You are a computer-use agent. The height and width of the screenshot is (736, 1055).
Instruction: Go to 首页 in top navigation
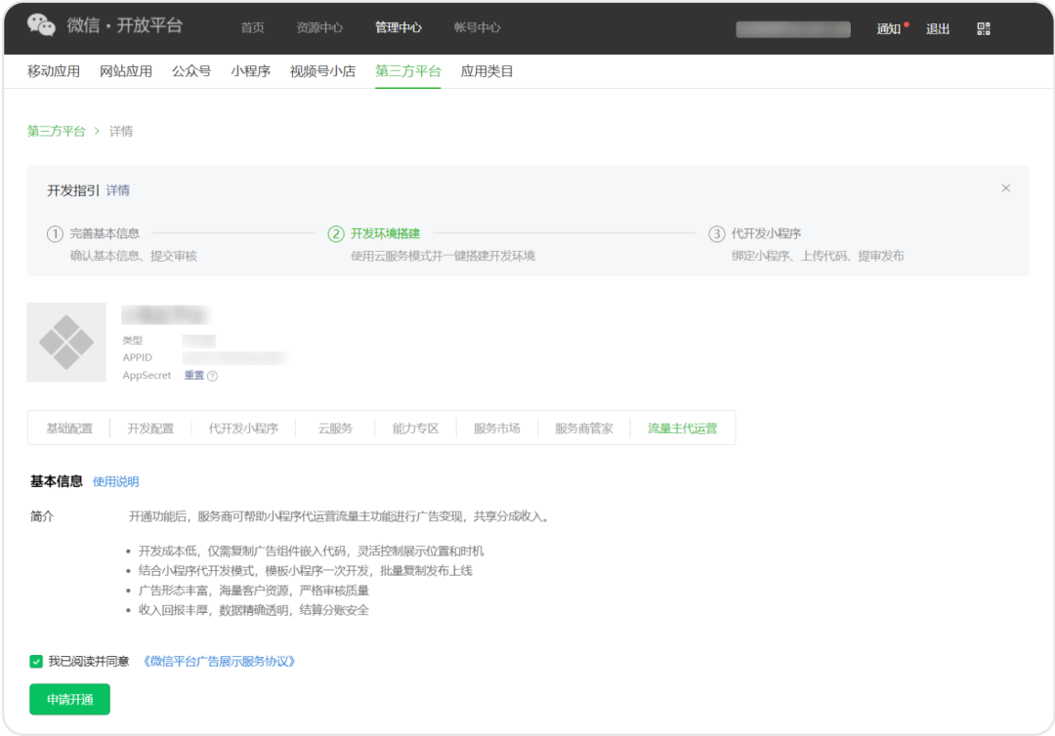(252, 27)
